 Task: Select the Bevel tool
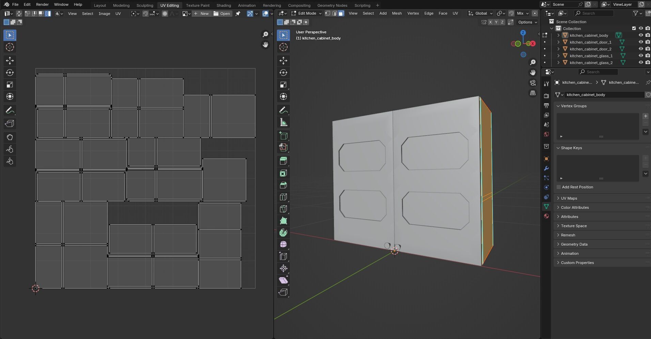coord(283,185)
